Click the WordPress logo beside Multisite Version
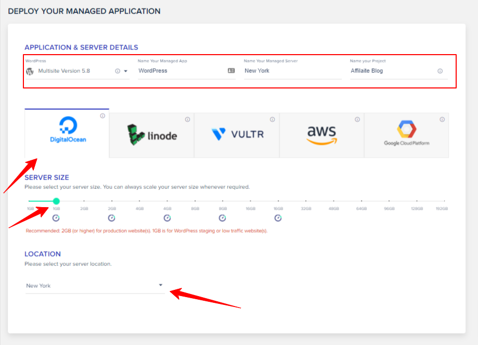 [x=30, y=71]
